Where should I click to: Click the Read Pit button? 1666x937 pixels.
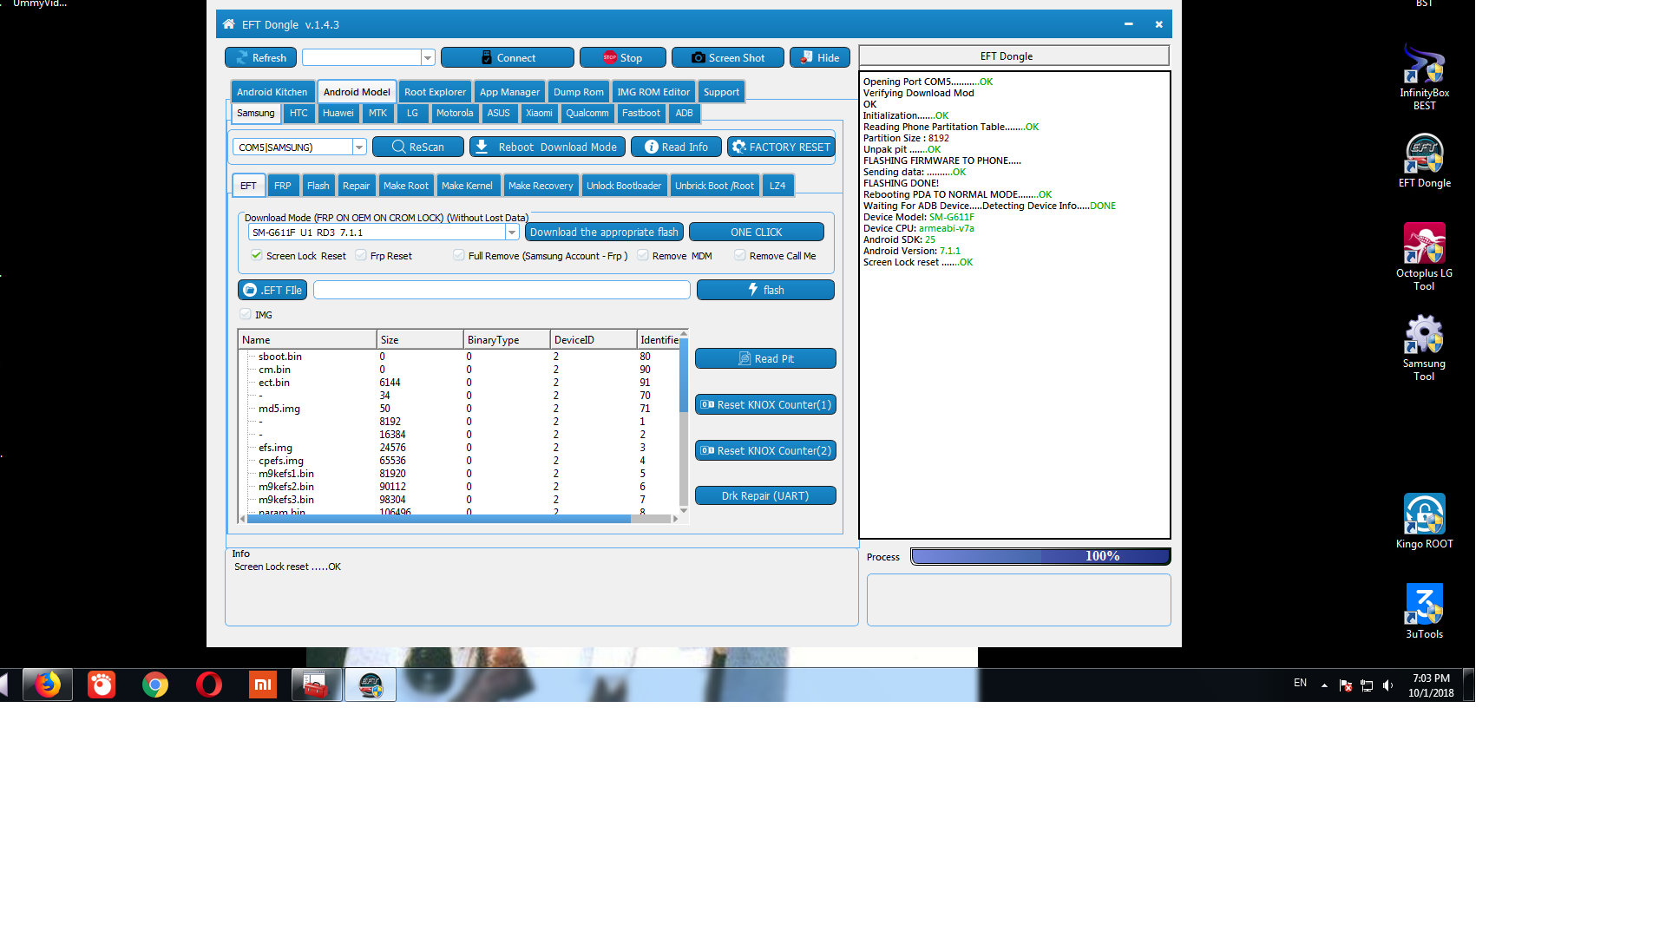pyautogui.click(x=765, y=358)
